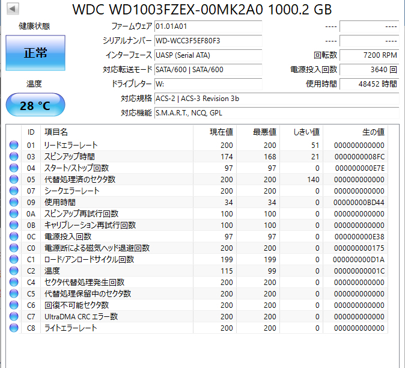The image size is (405, 368).
Task: Click status orb of row C0 磁気ヘッド退避回数
Action: (14, 248)
